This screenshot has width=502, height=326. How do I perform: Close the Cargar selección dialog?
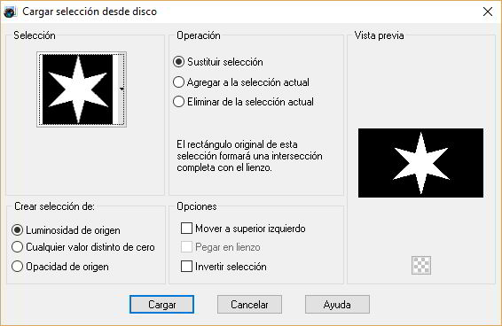(x=488, y=12)
